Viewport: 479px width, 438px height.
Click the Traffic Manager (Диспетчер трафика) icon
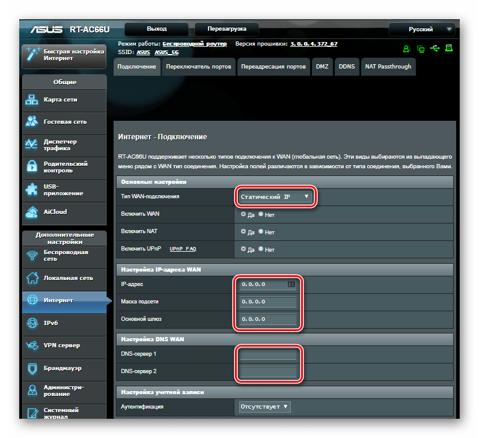point(31,144)
